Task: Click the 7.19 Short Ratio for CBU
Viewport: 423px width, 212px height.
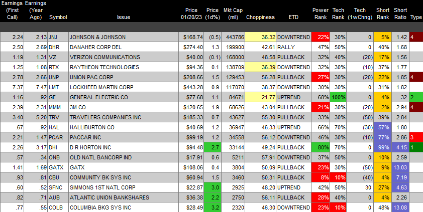Action: coord(400,177)
